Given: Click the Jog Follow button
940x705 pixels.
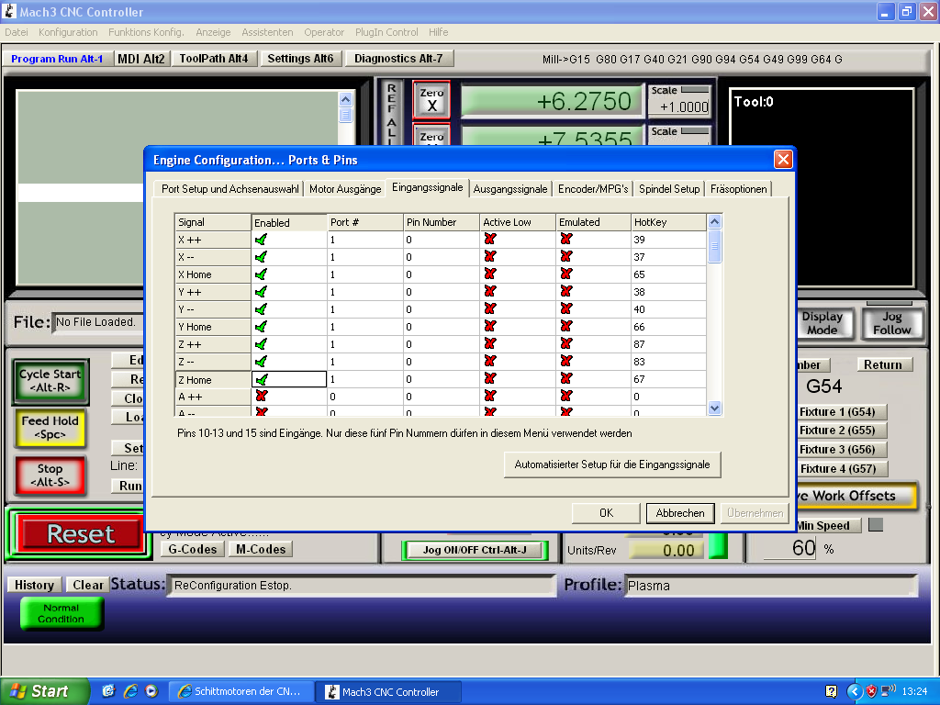Looking at the screenshot, I should click(891, 323).
